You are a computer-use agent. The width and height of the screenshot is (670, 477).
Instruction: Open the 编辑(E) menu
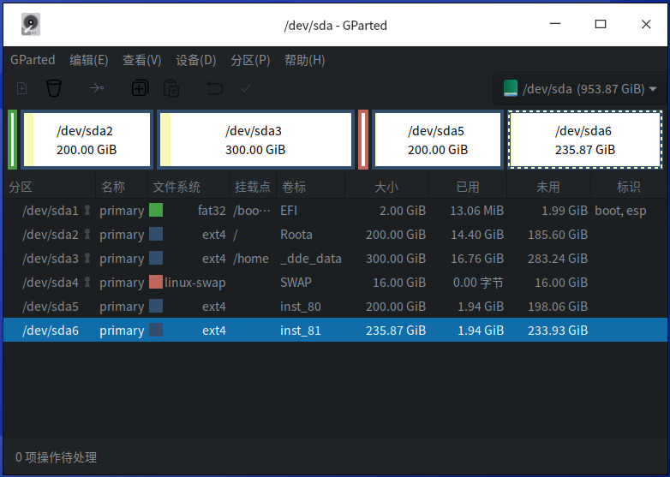click(x=89, y=60)
